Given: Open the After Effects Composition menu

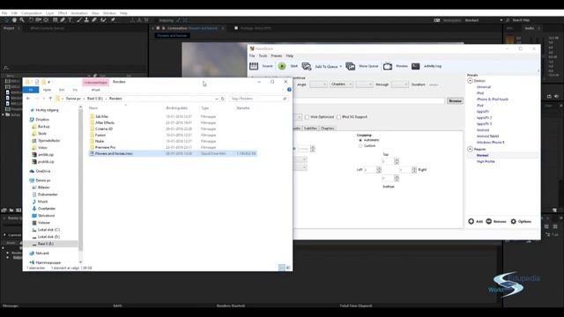Looking at the screenshot, I should click(x=32, y=13).
